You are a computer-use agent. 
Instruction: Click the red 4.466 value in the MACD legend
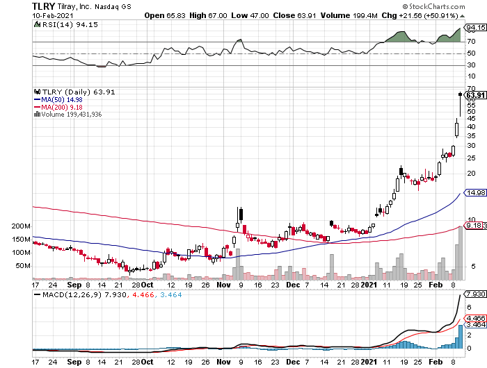[143, 294]
